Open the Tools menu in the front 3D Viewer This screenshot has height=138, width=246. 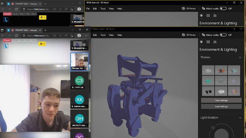click(x=103, y=35)
